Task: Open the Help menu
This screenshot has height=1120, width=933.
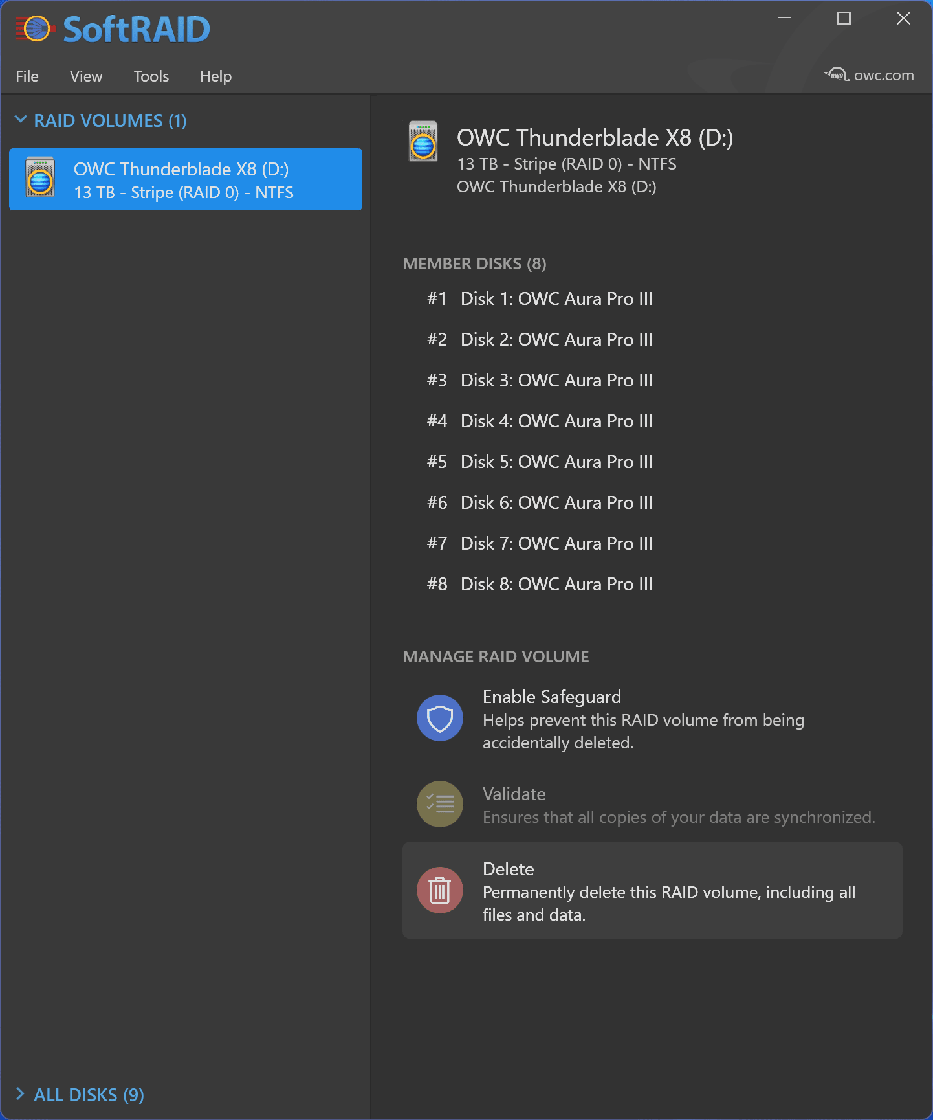Action: click(x=215, y=76)
